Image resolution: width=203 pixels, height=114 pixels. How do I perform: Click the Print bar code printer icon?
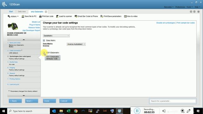(x=40, y=16)
